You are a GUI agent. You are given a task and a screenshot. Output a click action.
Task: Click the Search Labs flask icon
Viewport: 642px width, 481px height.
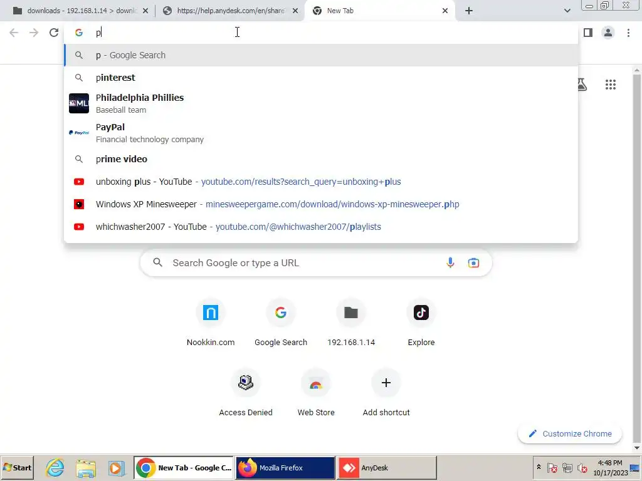coord(582,85)
